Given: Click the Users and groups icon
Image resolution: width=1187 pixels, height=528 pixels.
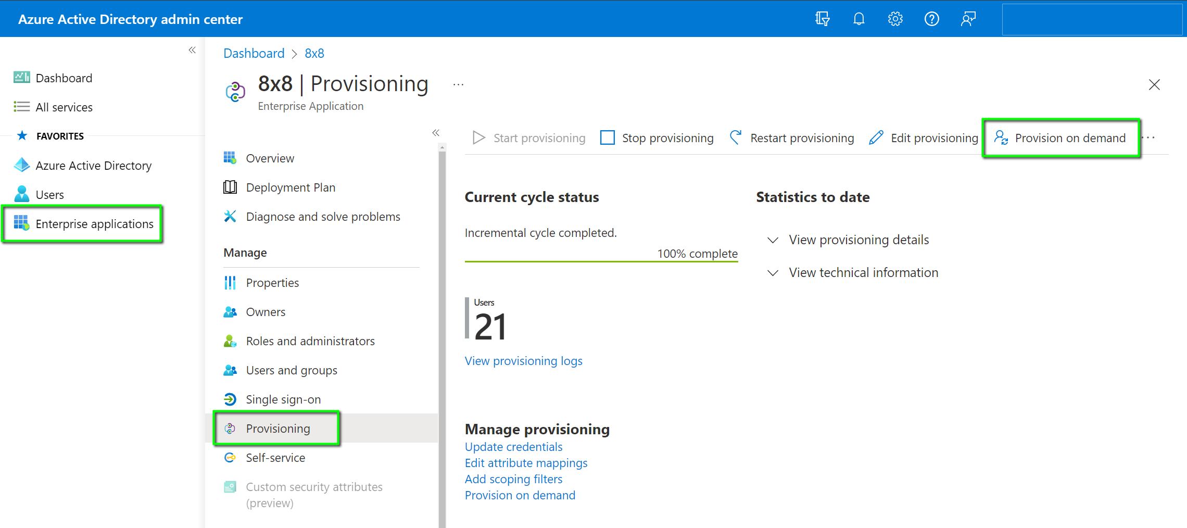Looking at the screenshot, I should [230, 370].
